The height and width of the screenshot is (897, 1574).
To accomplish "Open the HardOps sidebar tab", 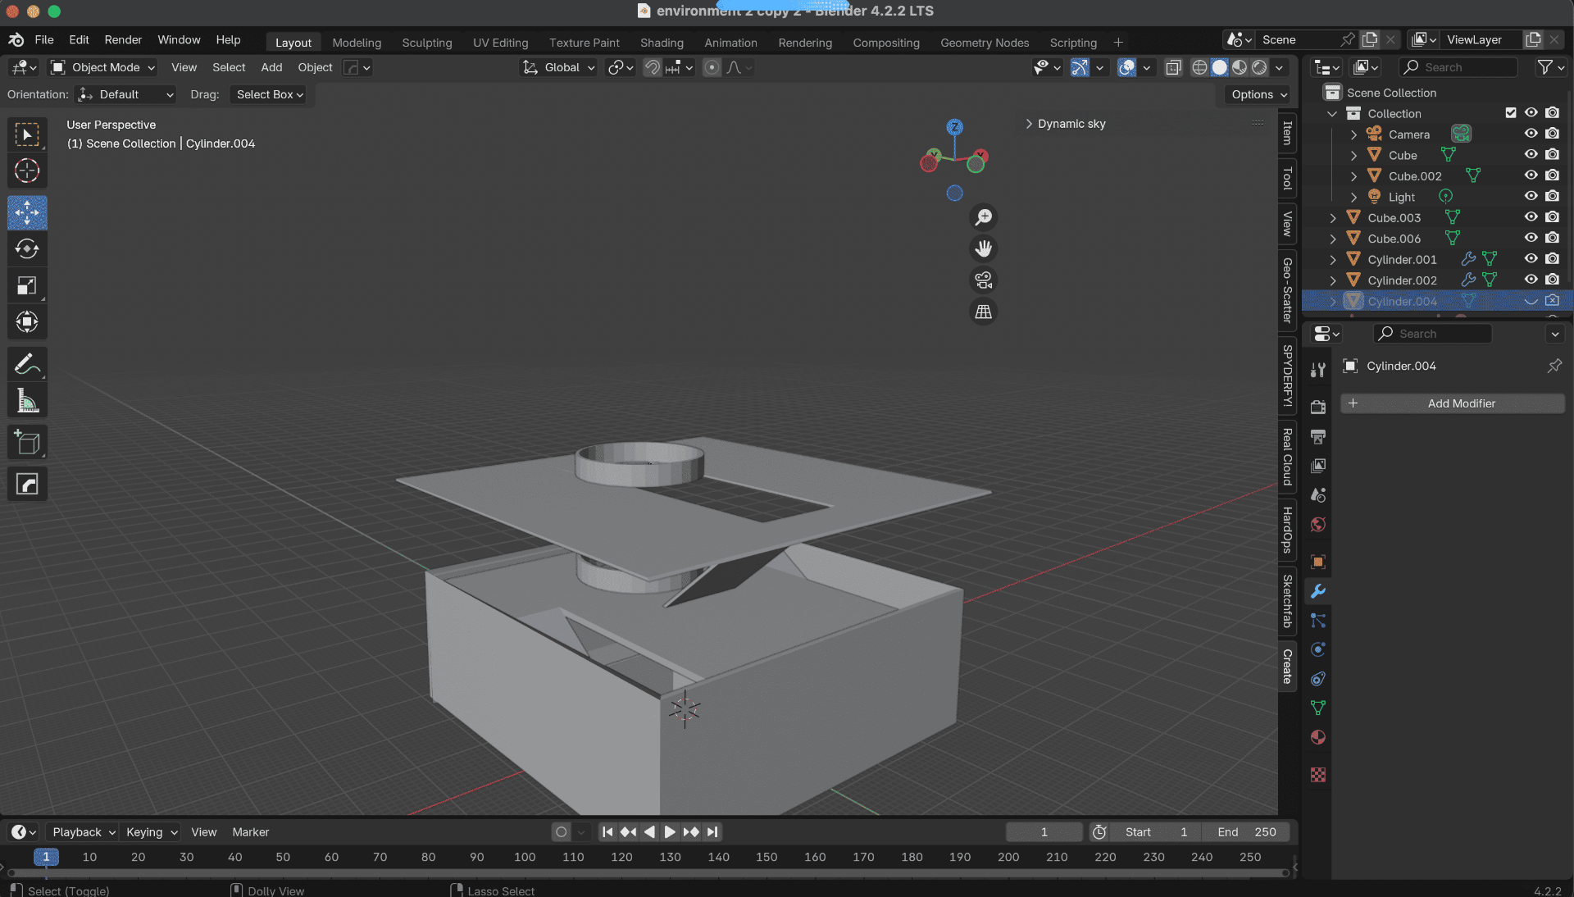I will [1287, 530].
